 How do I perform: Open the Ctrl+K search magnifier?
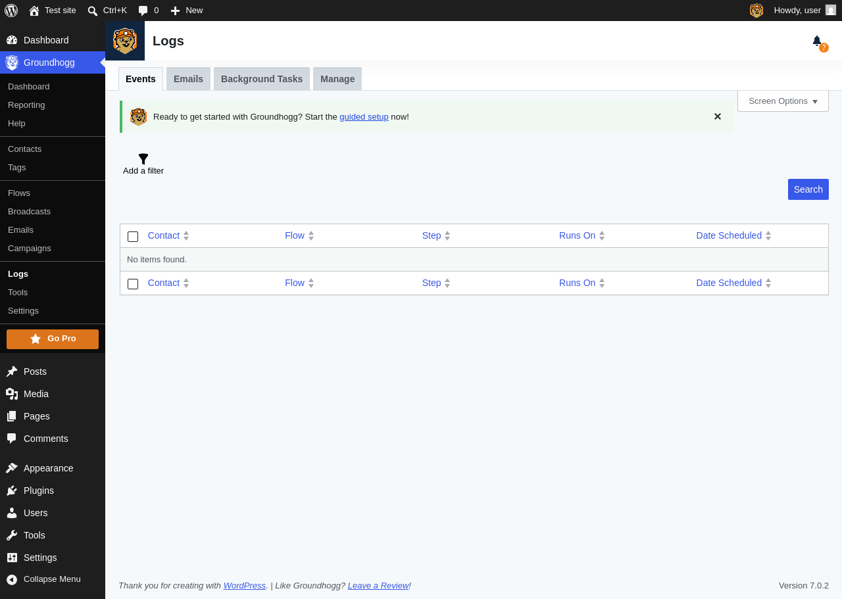click(93, 11)
